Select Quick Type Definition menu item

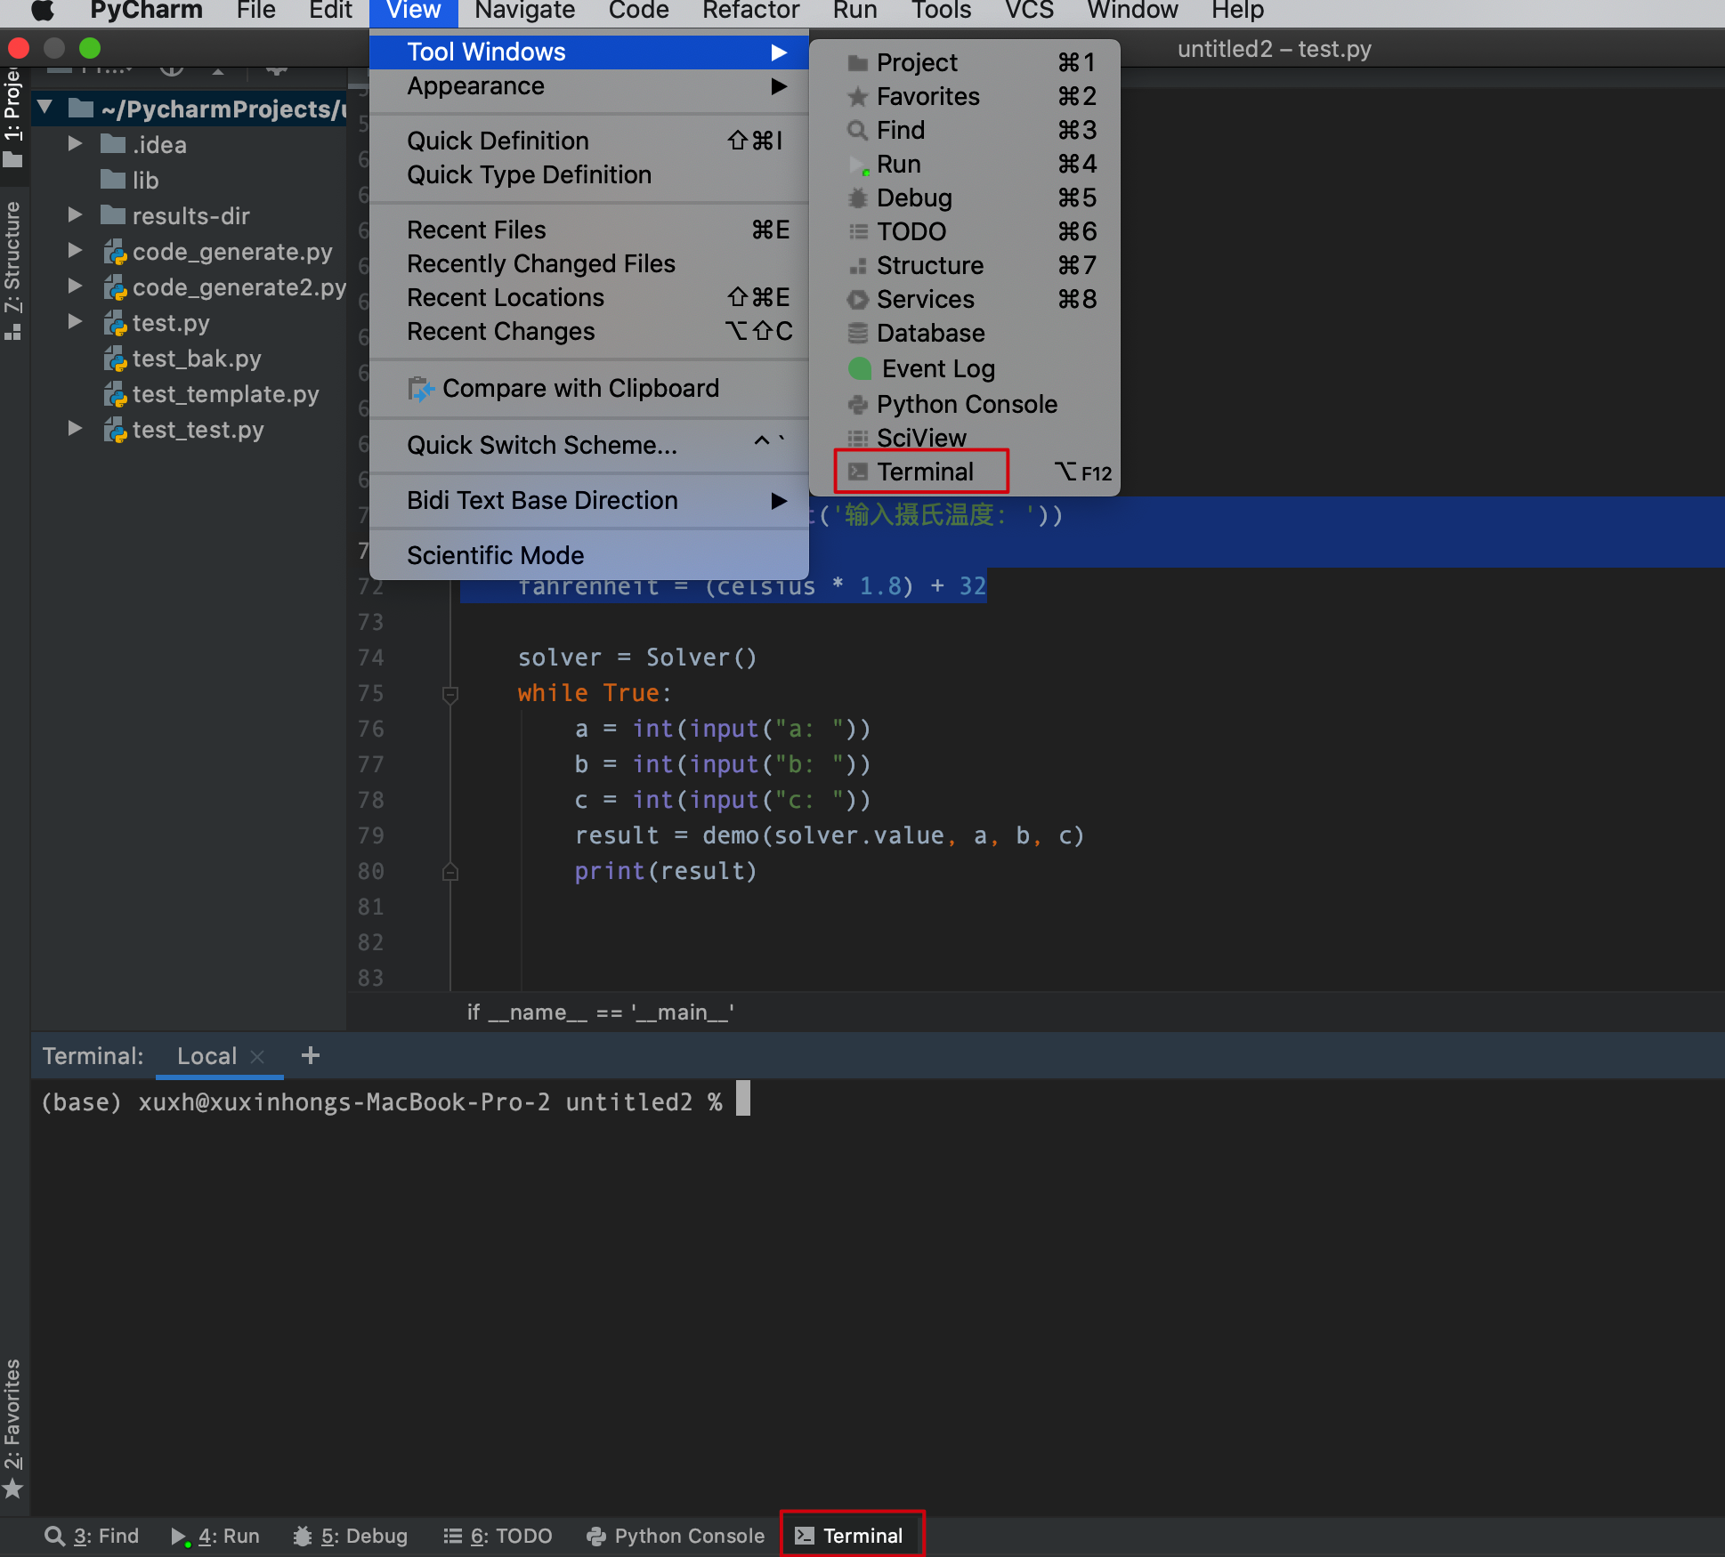(x=589, y=174)
